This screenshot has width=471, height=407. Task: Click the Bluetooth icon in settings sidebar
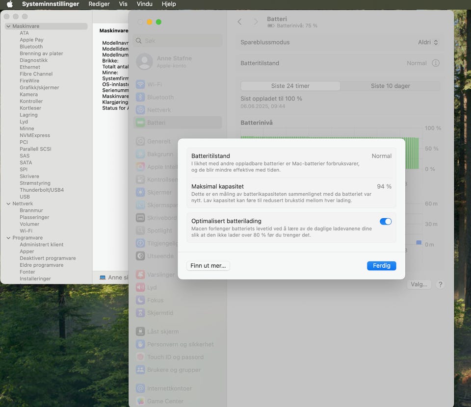click(141, 97)
